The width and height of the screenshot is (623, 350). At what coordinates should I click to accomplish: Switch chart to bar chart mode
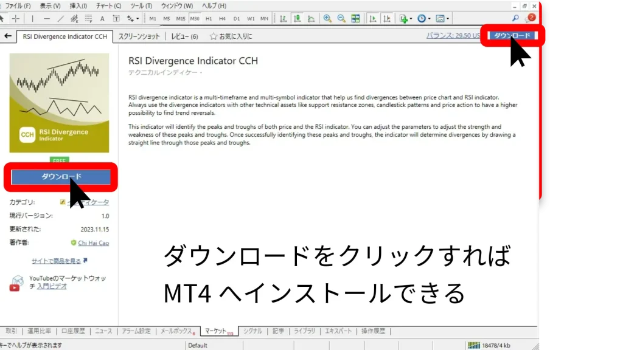(283, 18)
